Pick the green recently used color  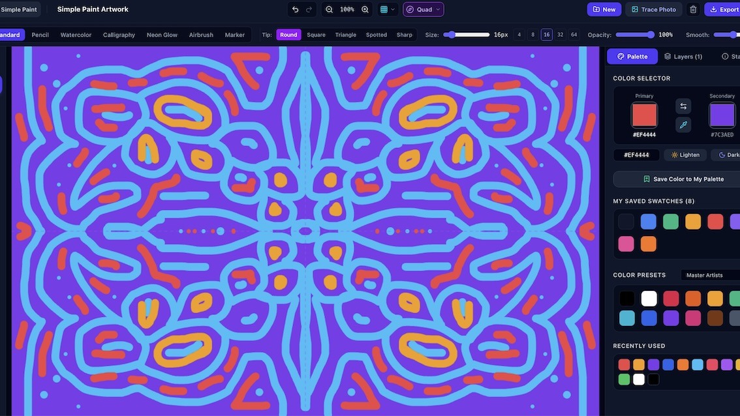(624, 379)
